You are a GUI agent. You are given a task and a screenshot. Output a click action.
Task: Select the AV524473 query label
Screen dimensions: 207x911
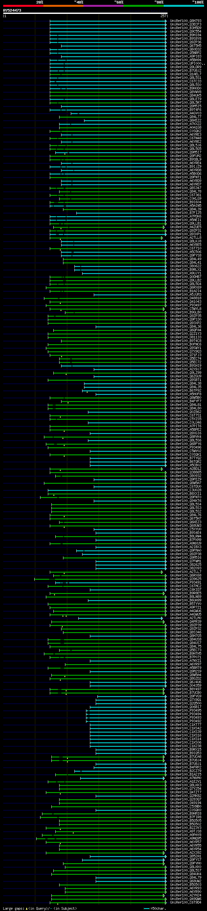12,10
